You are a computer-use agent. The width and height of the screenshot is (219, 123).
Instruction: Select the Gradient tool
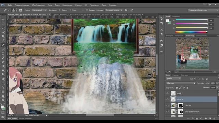point(3,66)
